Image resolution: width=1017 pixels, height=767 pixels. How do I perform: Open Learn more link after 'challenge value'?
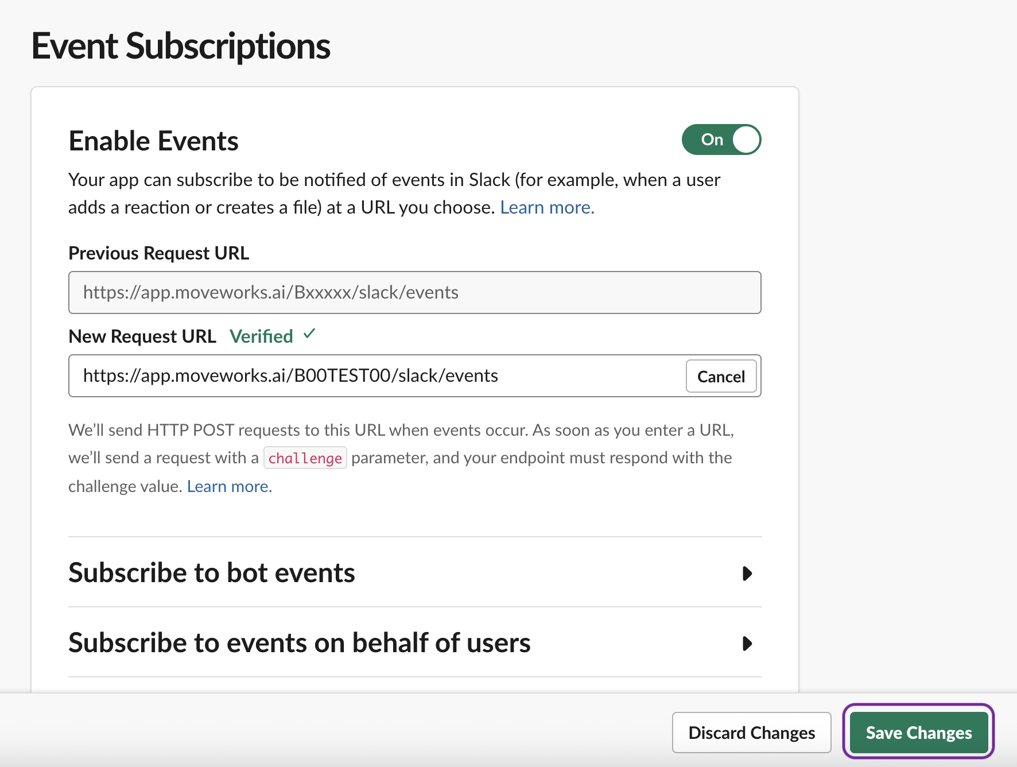coord(229,486)
